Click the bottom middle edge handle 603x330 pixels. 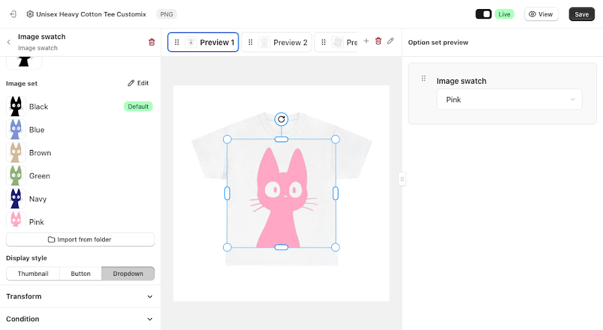[x=282, y=247]
